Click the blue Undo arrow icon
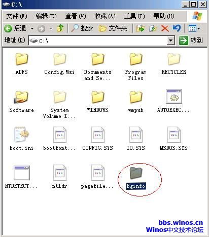Image resolution: width=209 pixels, height=237 pixels. (177, 28)
